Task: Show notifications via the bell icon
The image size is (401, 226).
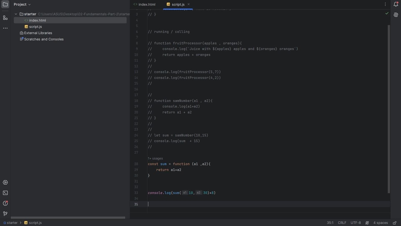Action: pos(396,4)
